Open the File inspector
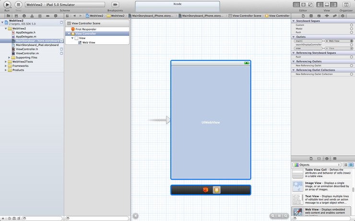Screen dimensions: 355x221 303,16
